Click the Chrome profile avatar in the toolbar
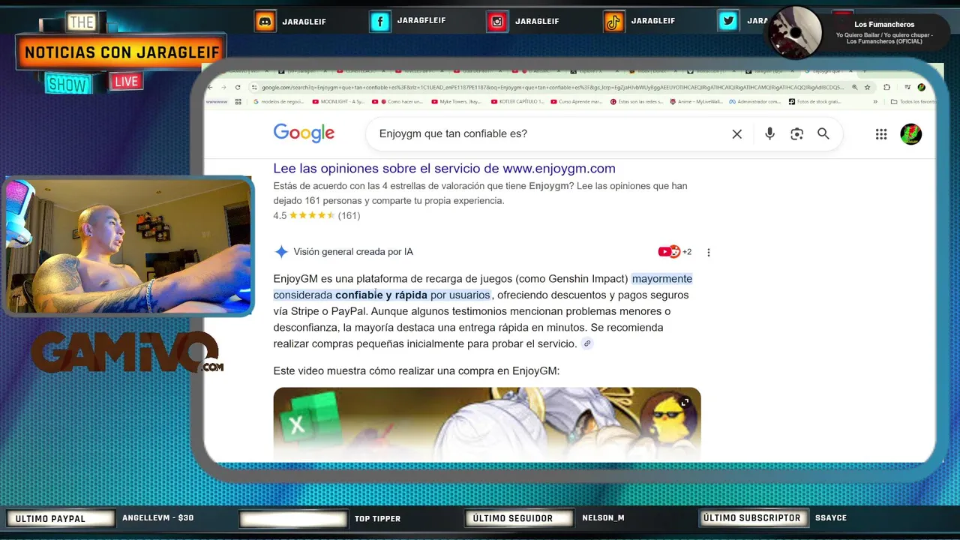960x540 pixels. [x=922, y=88]
